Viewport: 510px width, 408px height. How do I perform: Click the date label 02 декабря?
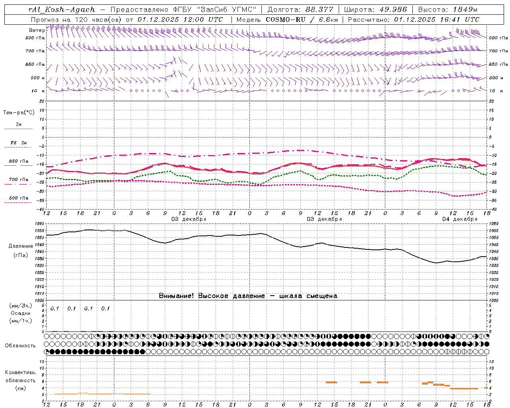point(189,219)
